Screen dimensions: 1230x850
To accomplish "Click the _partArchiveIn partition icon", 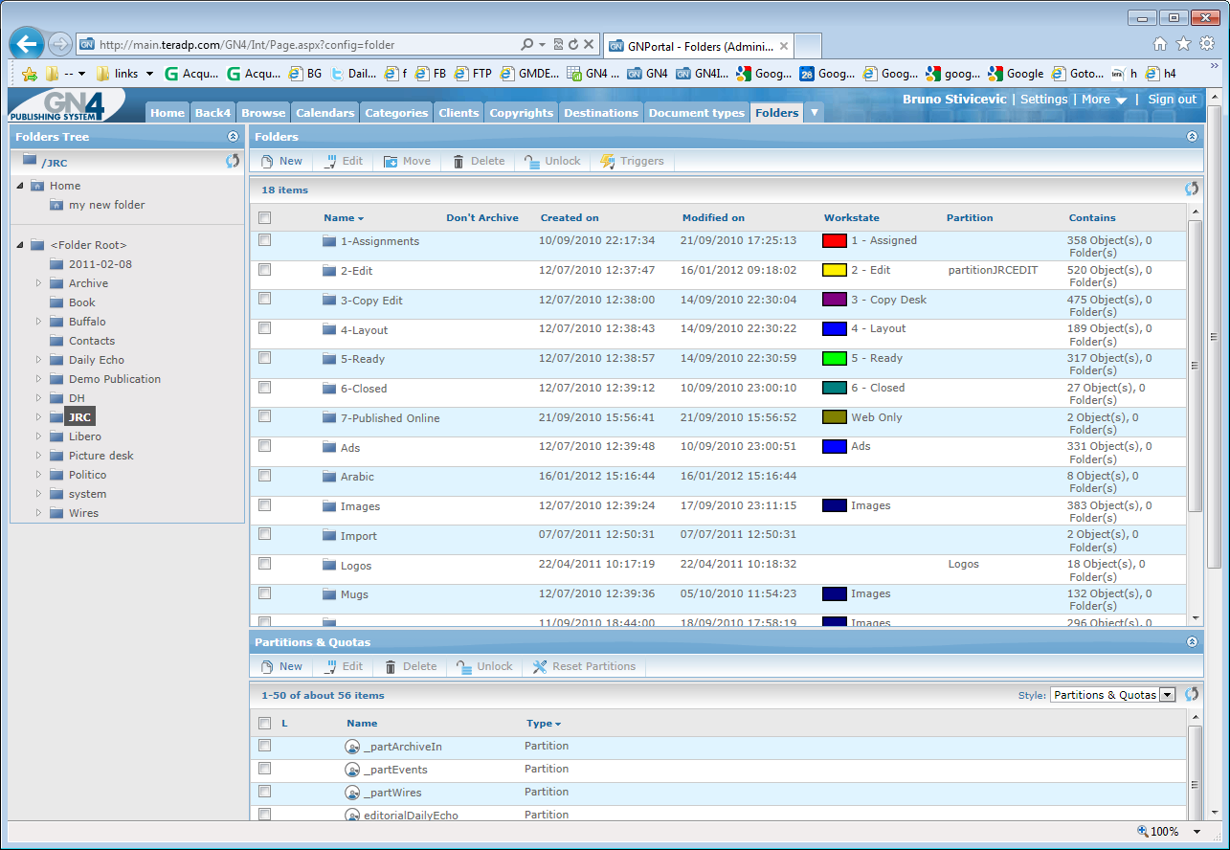I will (352, 747).
